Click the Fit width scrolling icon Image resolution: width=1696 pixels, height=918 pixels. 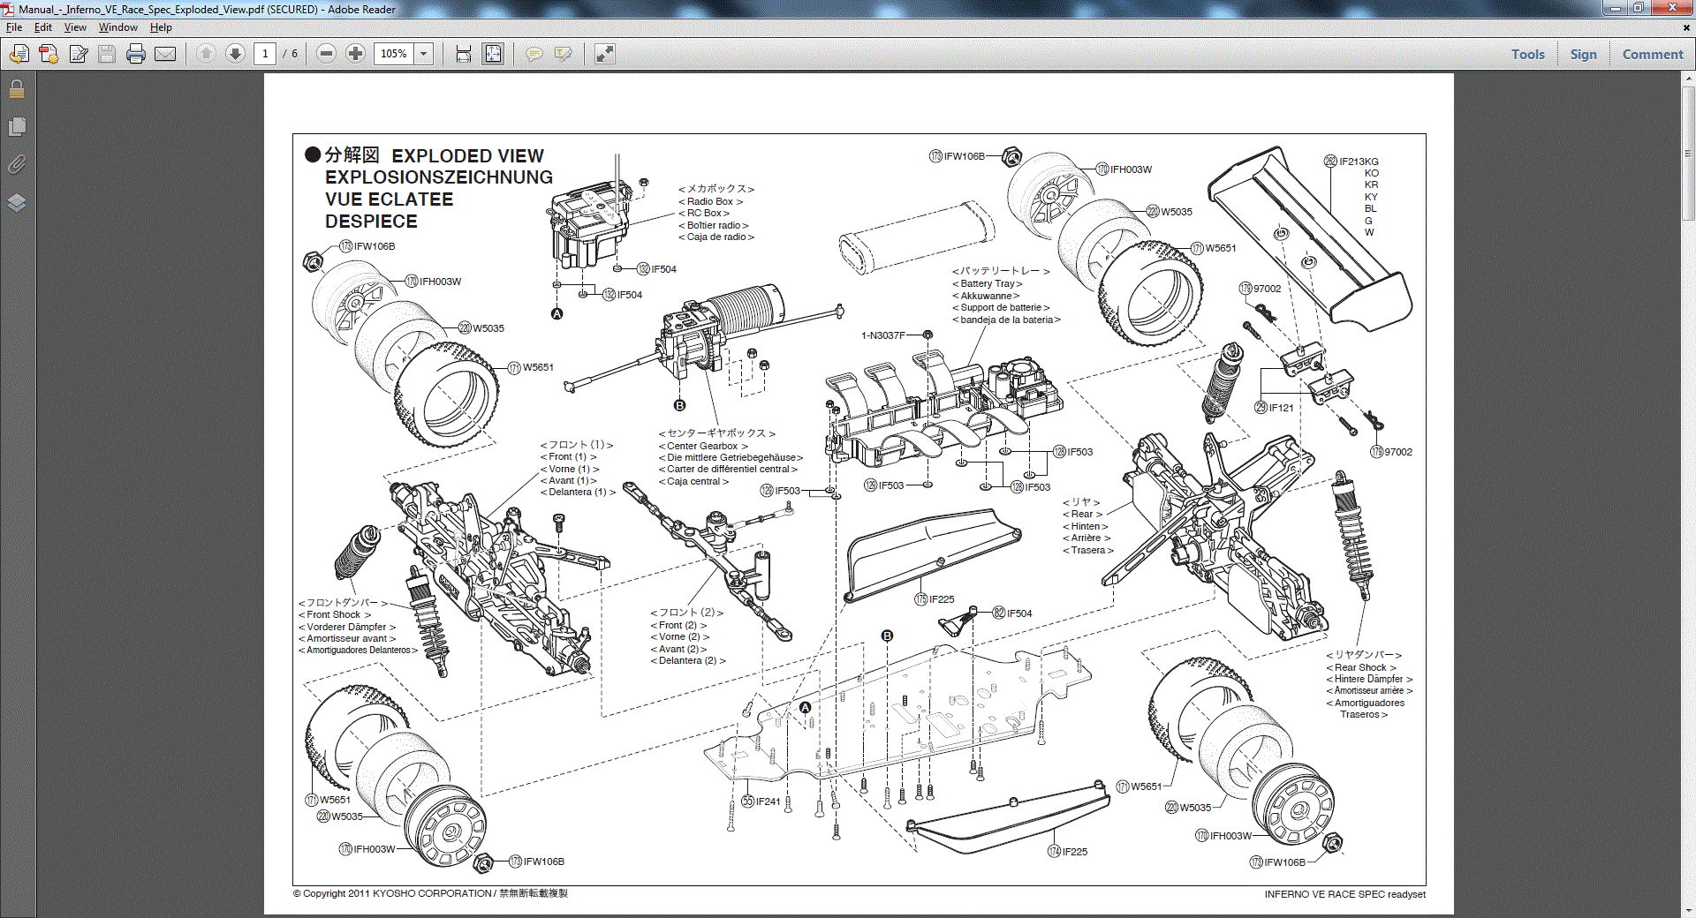463,54
